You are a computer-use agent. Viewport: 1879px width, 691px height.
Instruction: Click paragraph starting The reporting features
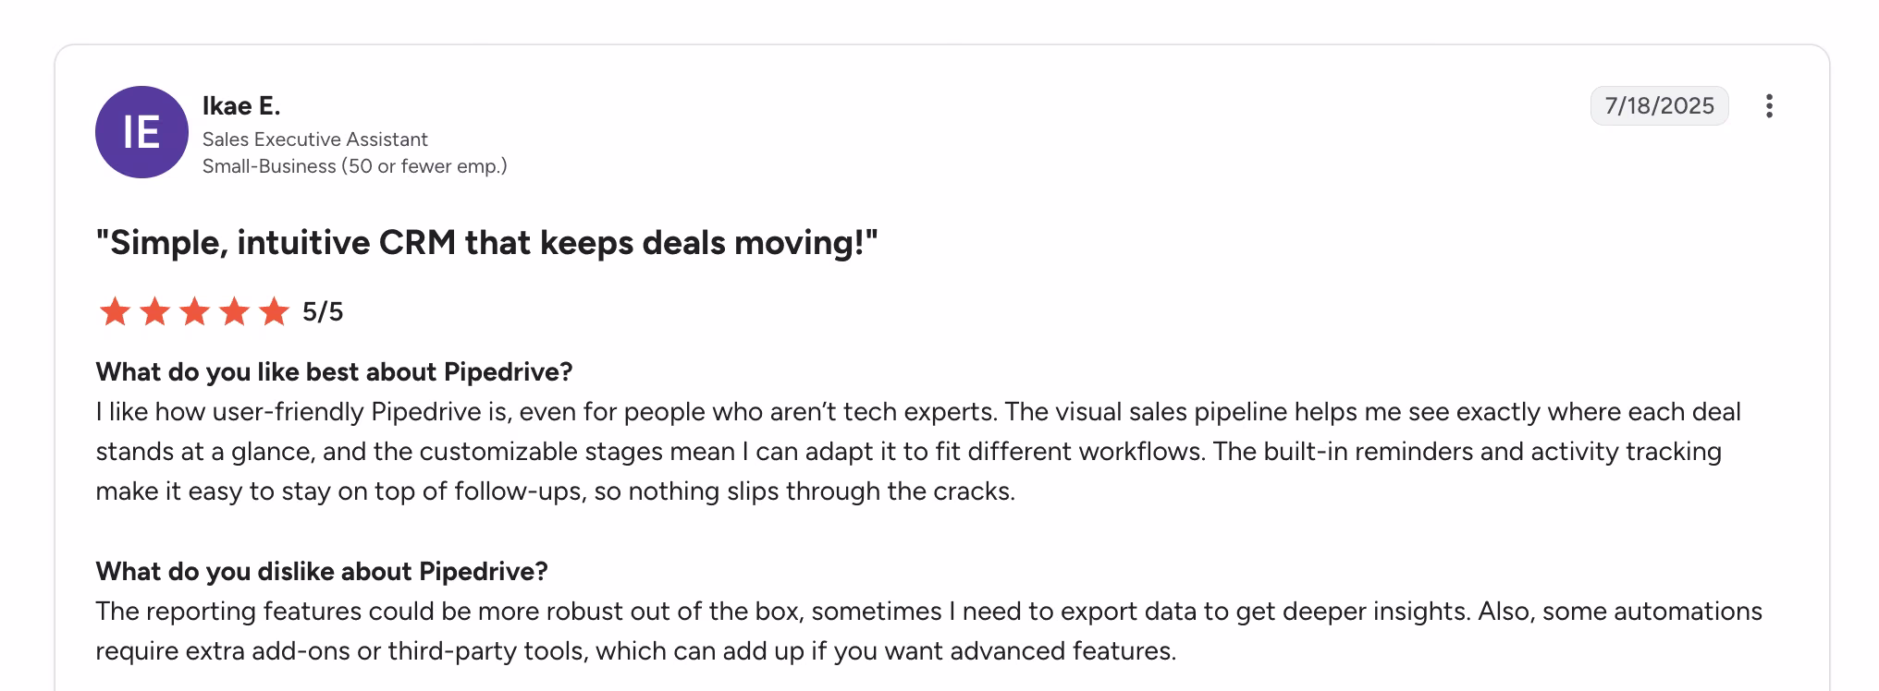(929, 631)
